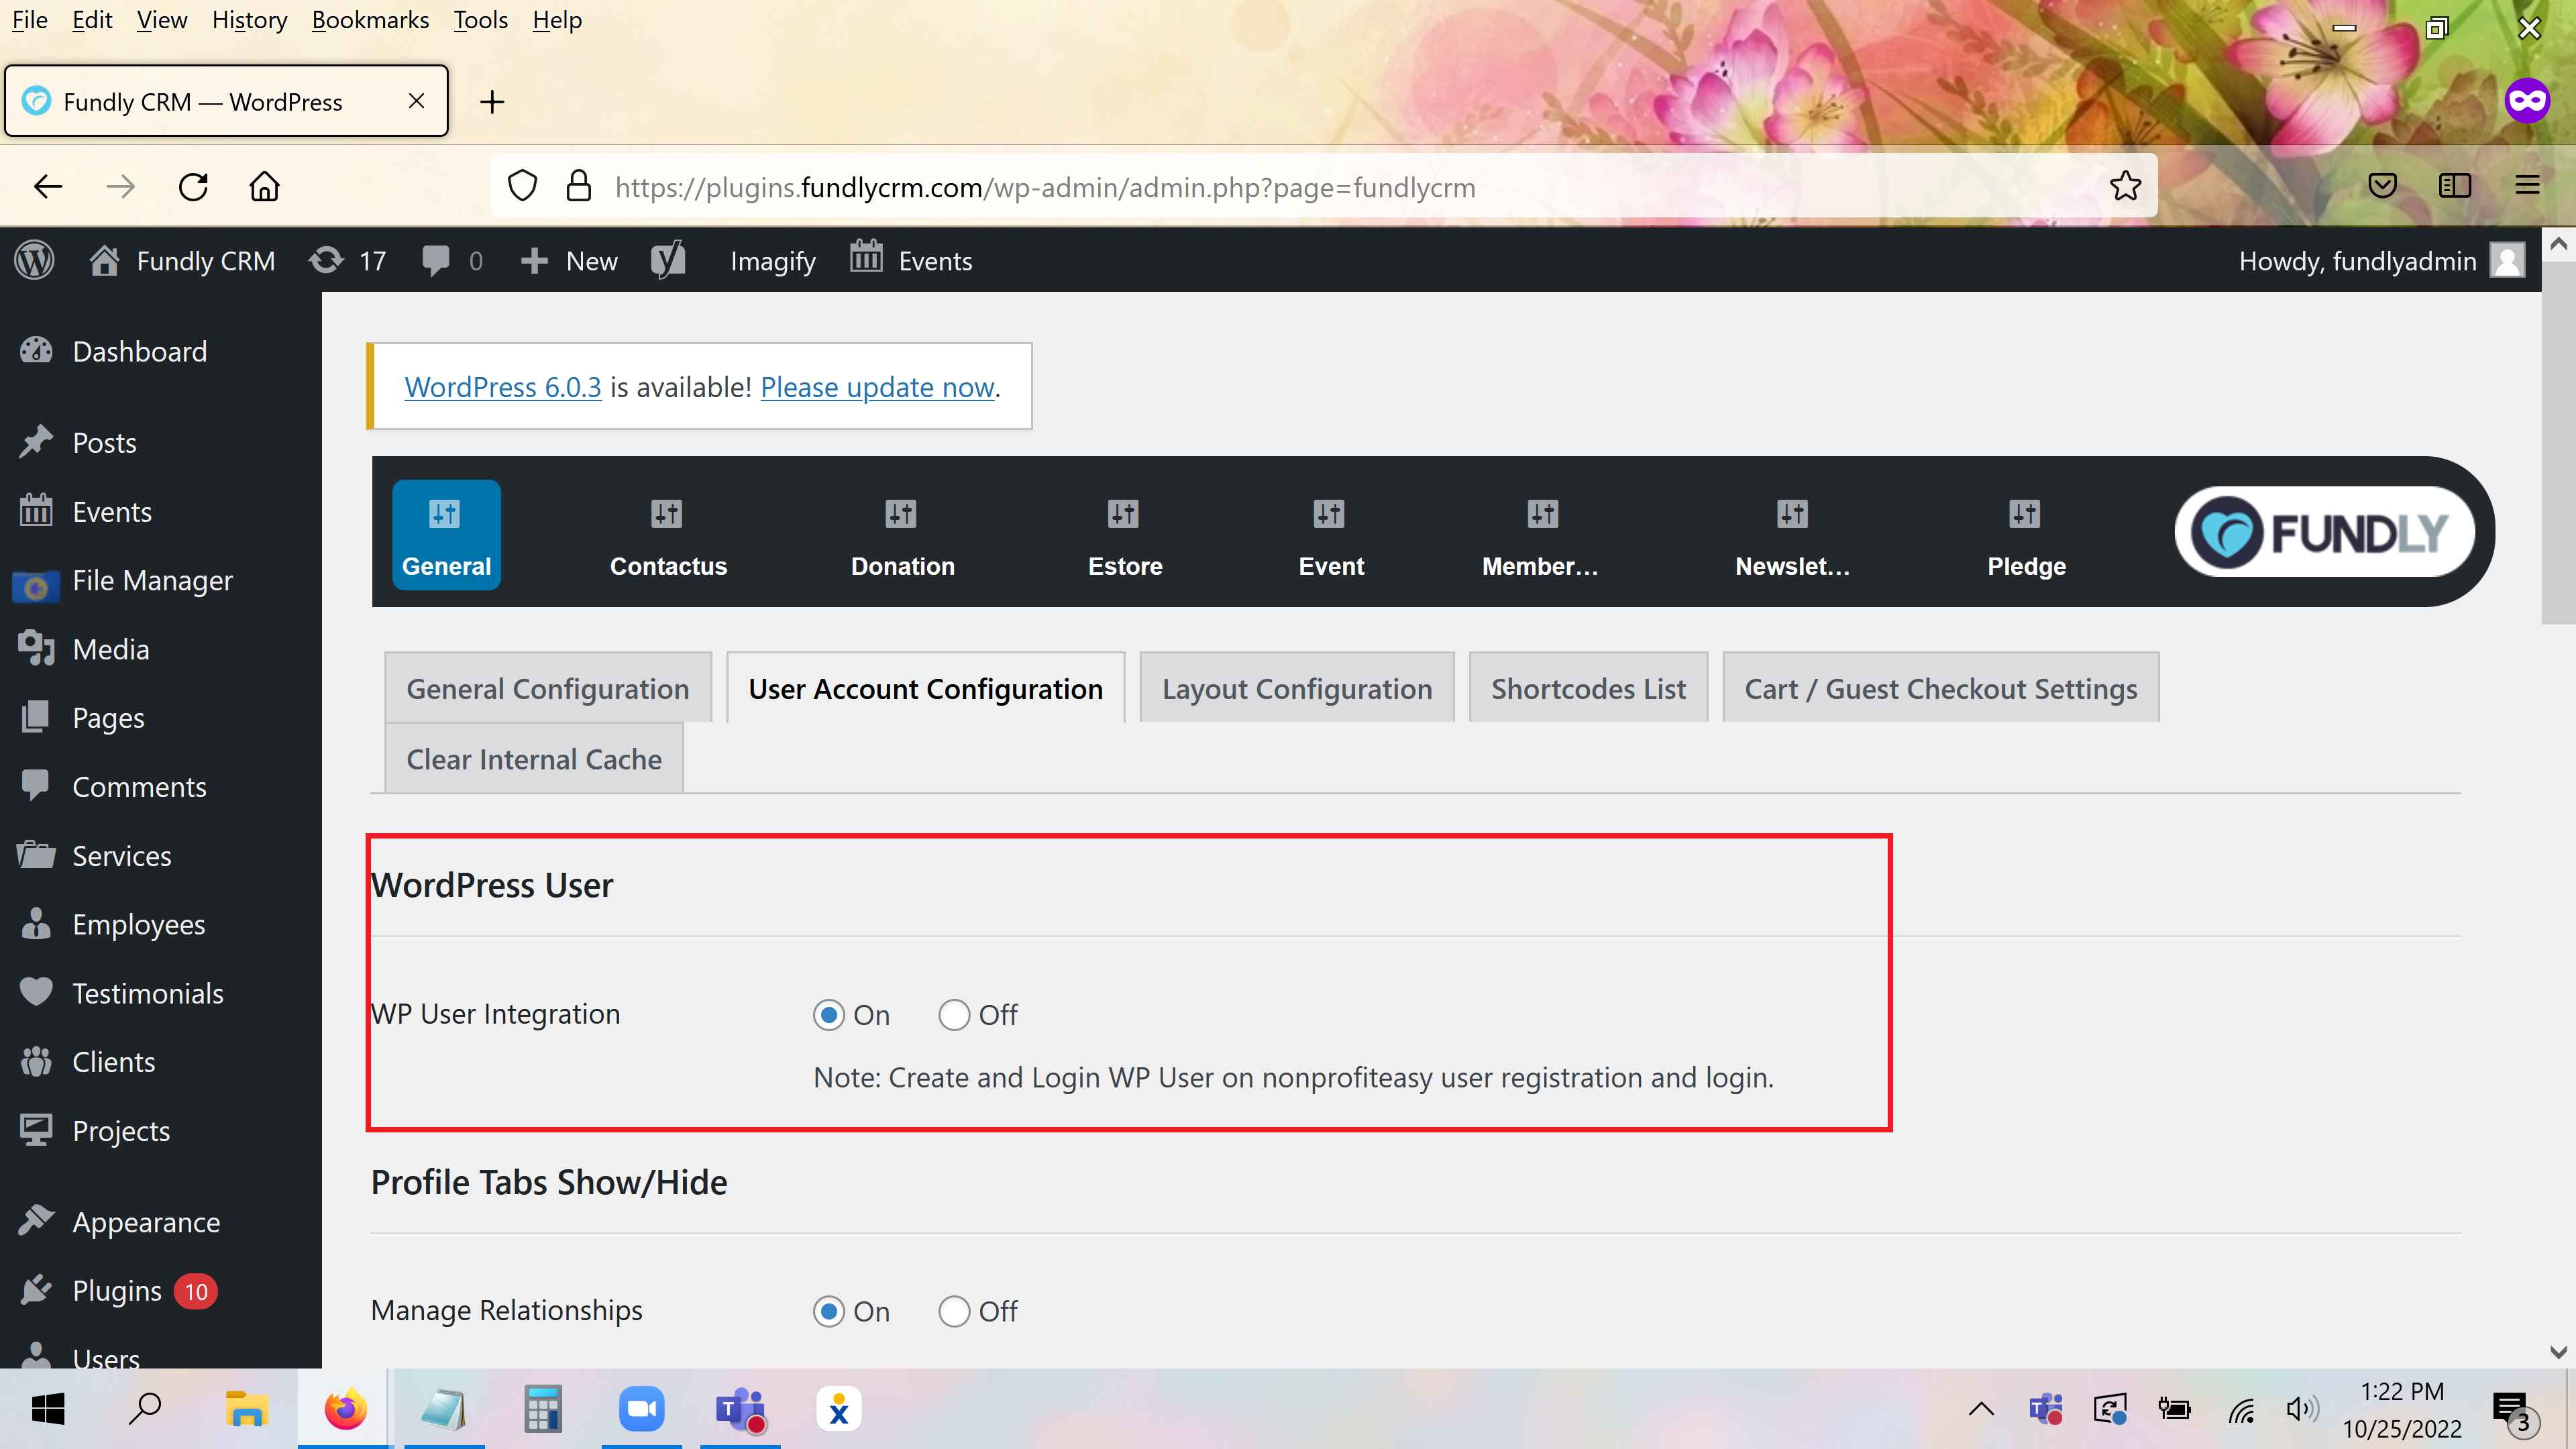This screenshot has width=2576, height=1449.
Task: Open the Shortcodes List tab
Action: click(1588, 688)
